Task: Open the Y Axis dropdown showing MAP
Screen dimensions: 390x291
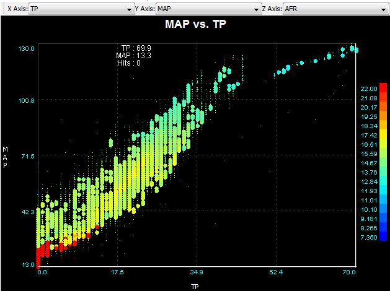Action: click(x=209, y=9)
